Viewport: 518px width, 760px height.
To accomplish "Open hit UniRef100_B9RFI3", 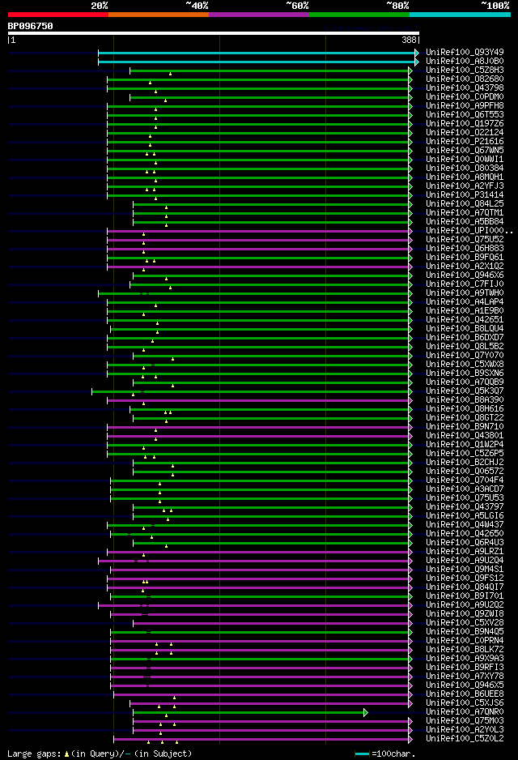I will pos(465,667).
